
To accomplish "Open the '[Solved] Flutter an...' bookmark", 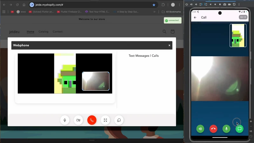I will pos(41,12).
